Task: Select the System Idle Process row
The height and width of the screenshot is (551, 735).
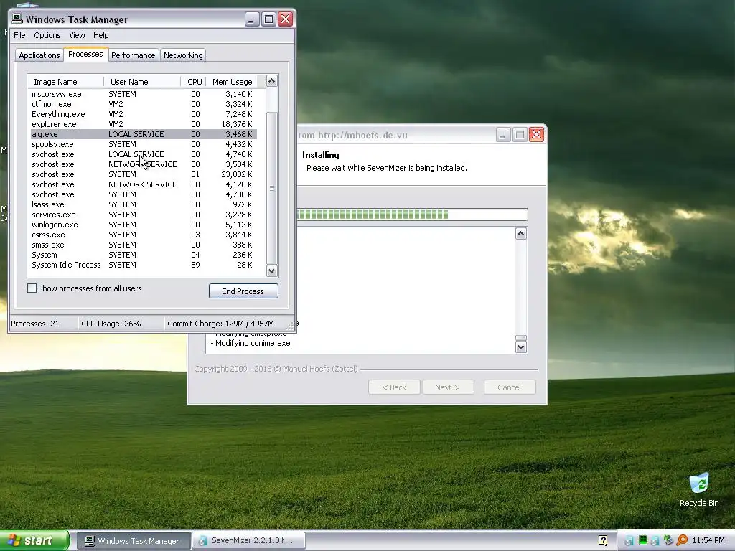Action: click(x=144, y=265)
